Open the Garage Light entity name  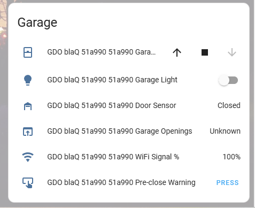coord(112,80)
